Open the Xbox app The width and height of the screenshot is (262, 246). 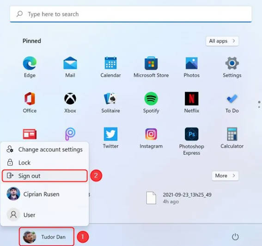pos(70,102)
